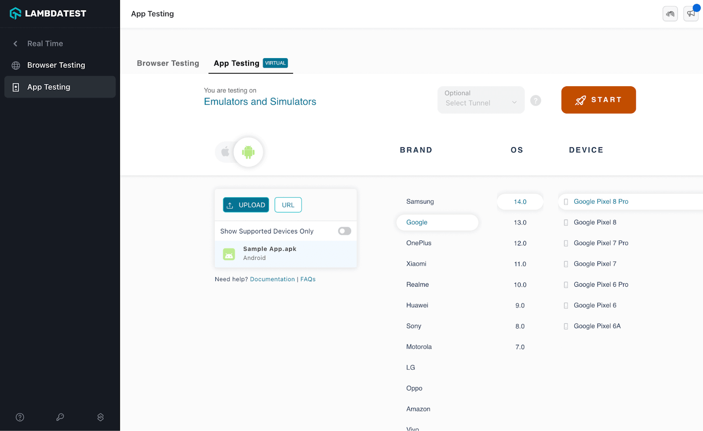Choose Samsung from the brand list
The width and height of the screenshot is (703, 431).
pyautogui.click(x=420, y=201)
